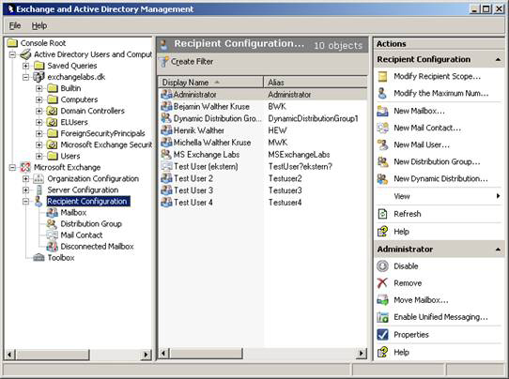The height and width of the screenshot is (379, 509).
Task: Click the exchangelabs.dk domain icon
Action: (39, 77)
